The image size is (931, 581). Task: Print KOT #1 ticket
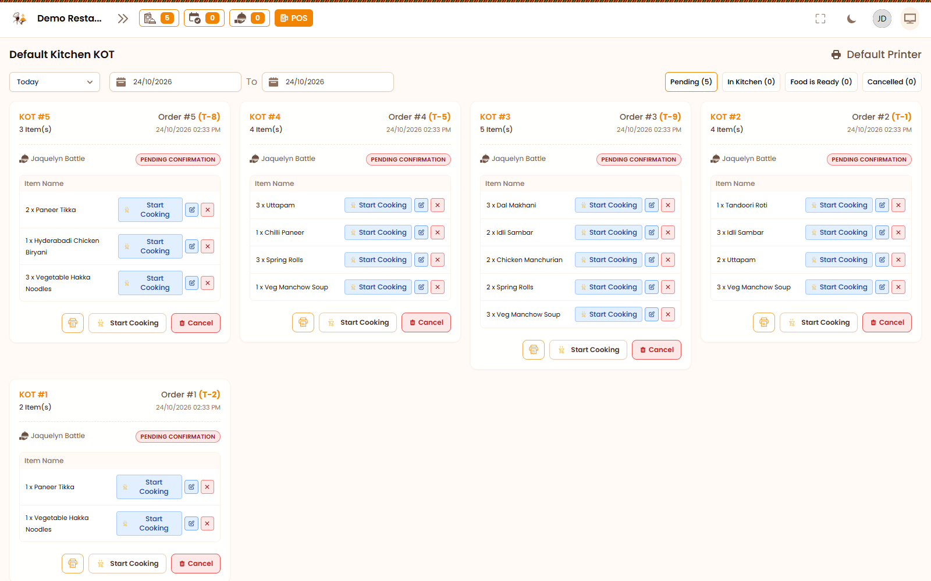pyautogui.click(x=73, y=564)
